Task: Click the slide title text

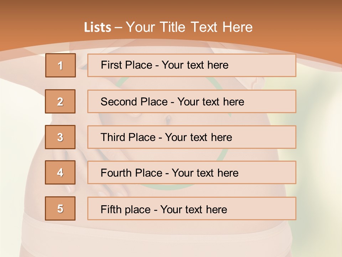Action: [x=168, y=27]
